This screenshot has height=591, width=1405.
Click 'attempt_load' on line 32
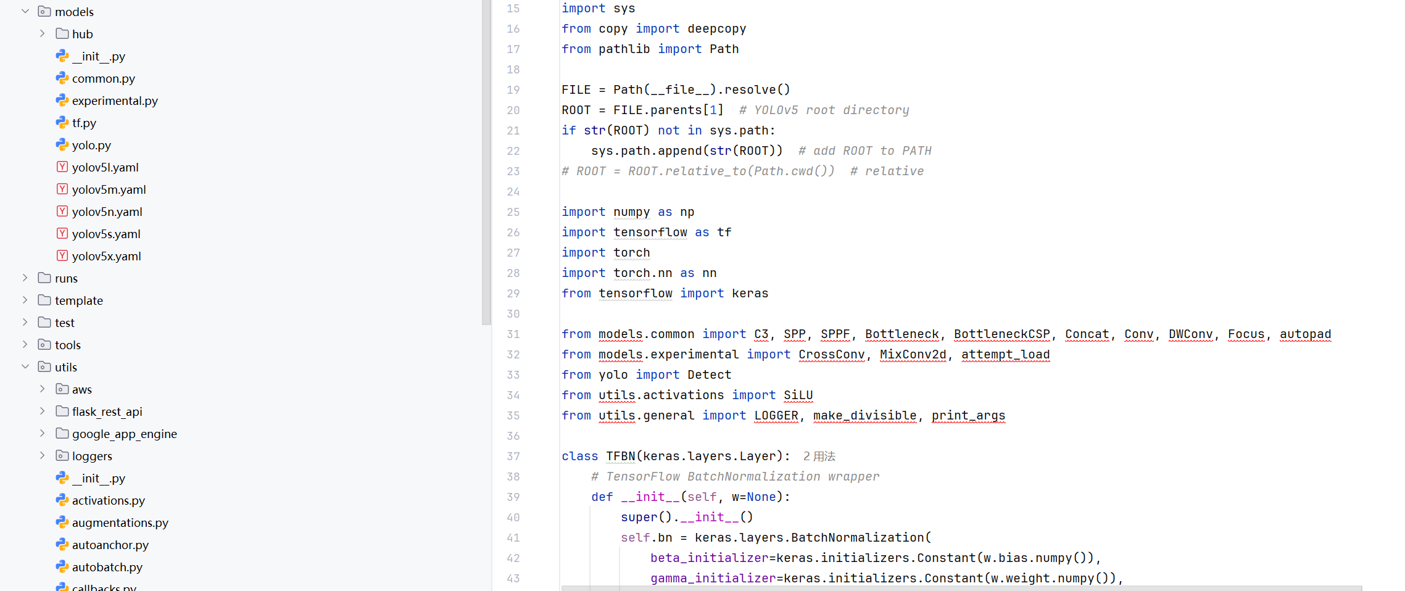pyautogui.click(x=1006, y=354)
